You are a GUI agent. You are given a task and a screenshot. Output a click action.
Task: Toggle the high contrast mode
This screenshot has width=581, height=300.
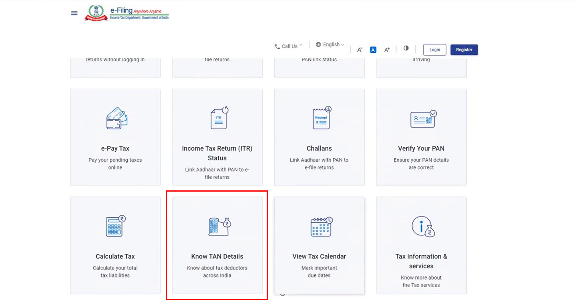pos(406,48)
